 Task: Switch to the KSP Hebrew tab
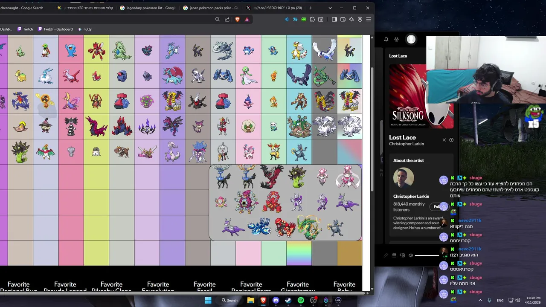(85, 8)
